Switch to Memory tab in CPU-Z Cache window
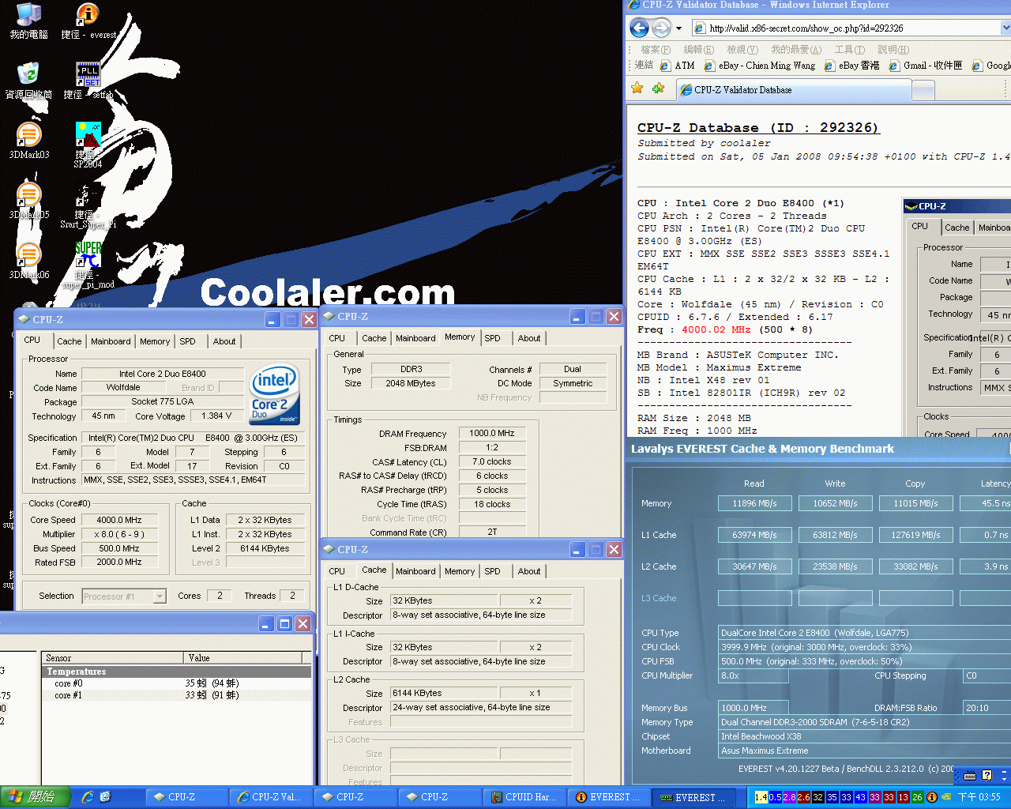The height and width of the screenshot is (809, 1011). click(460, 571)
